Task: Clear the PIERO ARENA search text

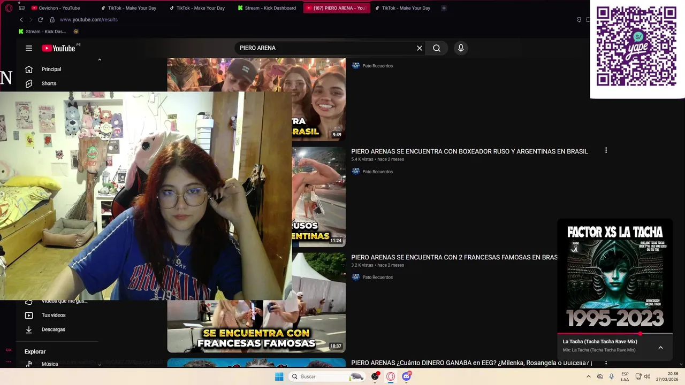Action: (x=420, y=48)
